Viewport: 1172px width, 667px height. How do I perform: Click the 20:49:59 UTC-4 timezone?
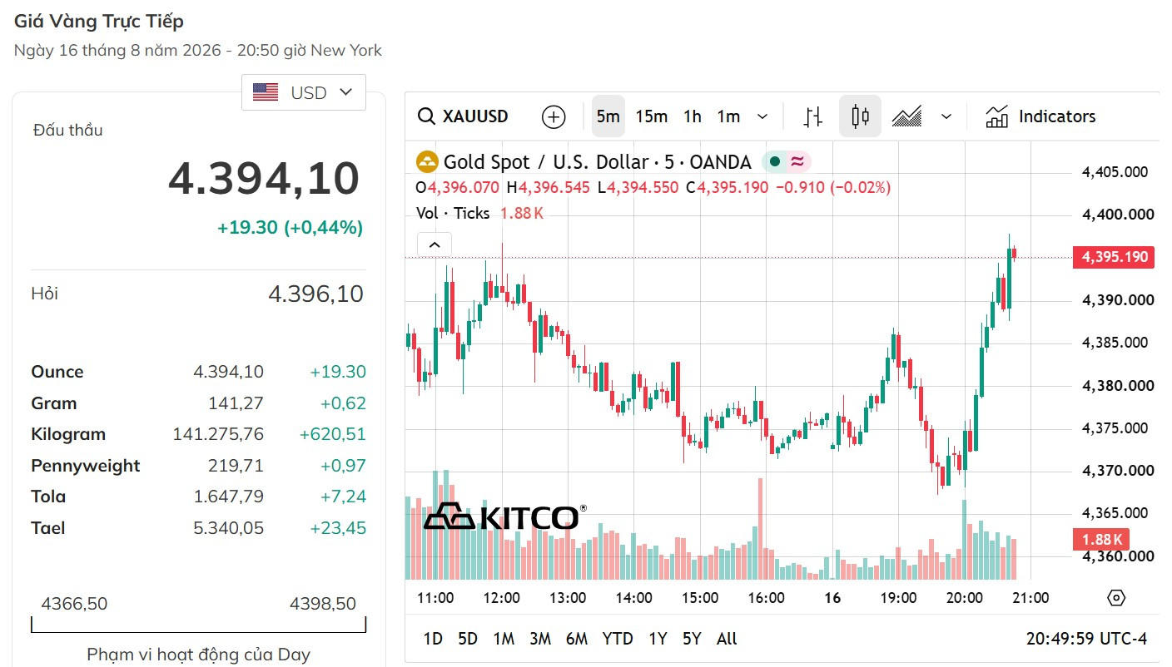pos(1086,639)
